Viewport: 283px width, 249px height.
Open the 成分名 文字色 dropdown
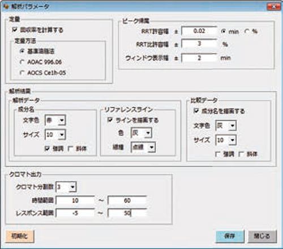coord(55,120)
